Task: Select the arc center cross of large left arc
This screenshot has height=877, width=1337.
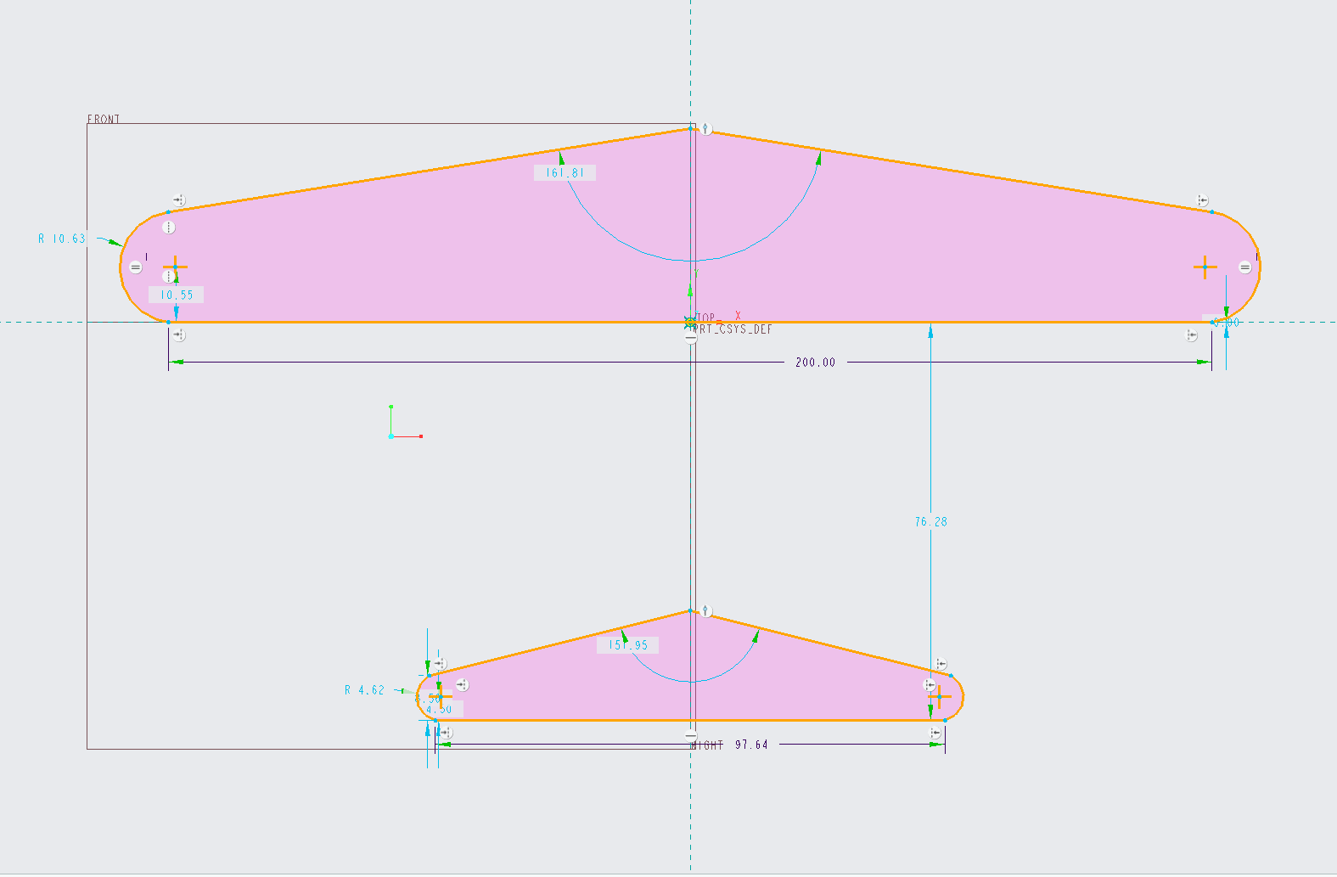Action: (x=176, y=267)
